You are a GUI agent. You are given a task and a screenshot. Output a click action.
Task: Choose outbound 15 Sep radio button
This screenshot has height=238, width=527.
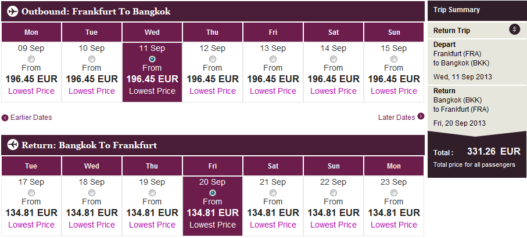click(394, 59)
